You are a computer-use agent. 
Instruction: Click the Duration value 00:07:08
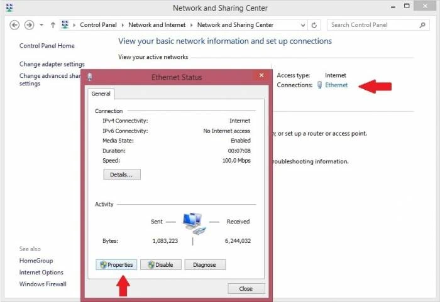(x=239, y=151)
